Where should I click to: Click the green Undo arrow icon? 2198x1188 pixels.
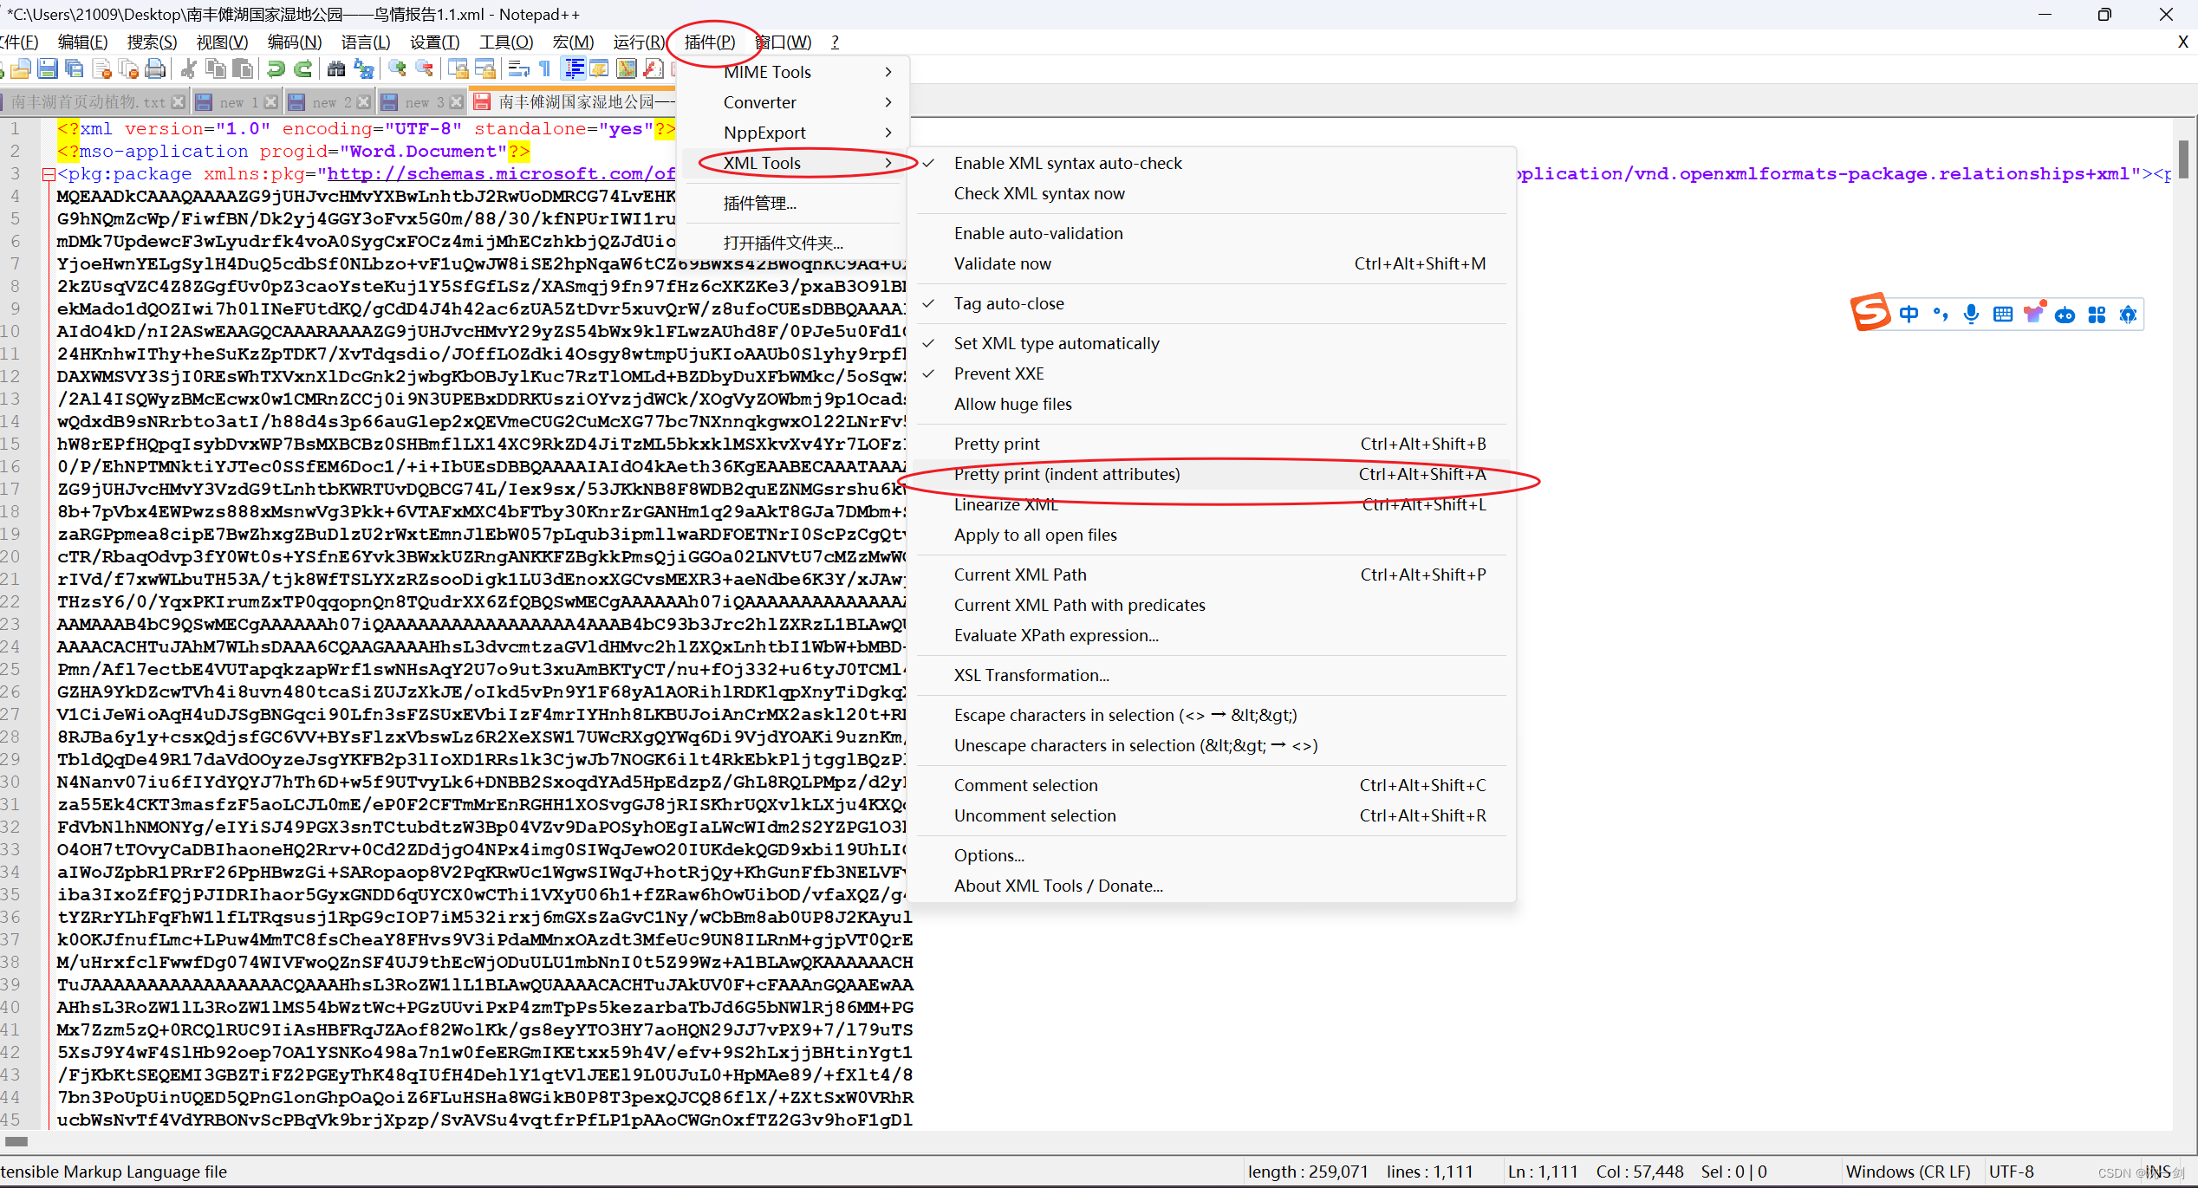tap(276, 69)
